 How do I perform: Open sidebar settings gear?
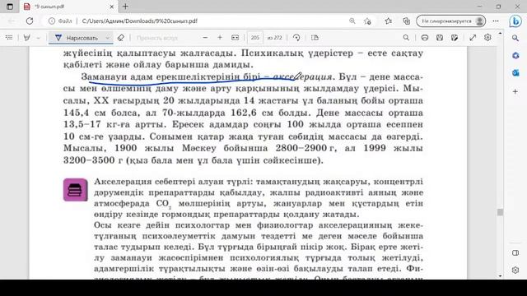pos(515,270)
